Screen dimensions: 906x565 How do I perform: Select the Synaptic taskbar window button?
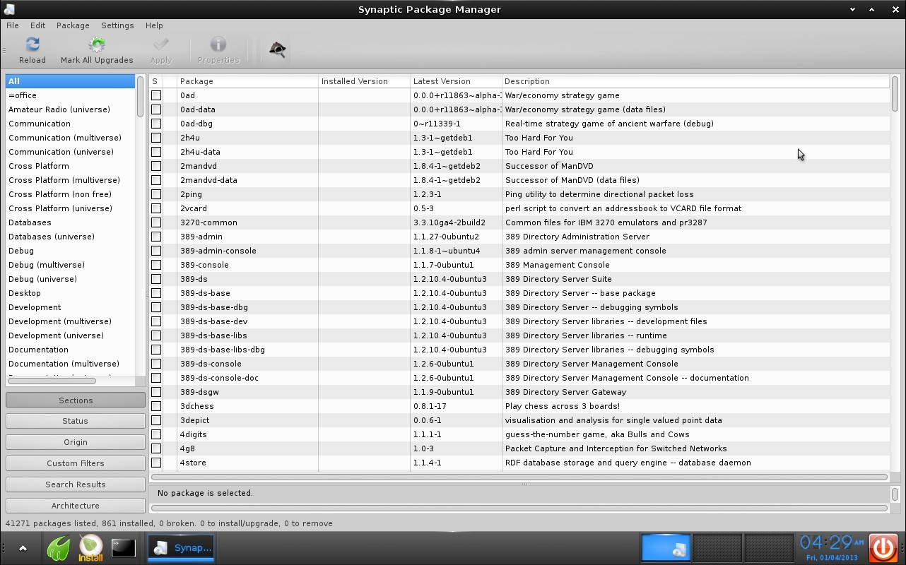point(182,548)
